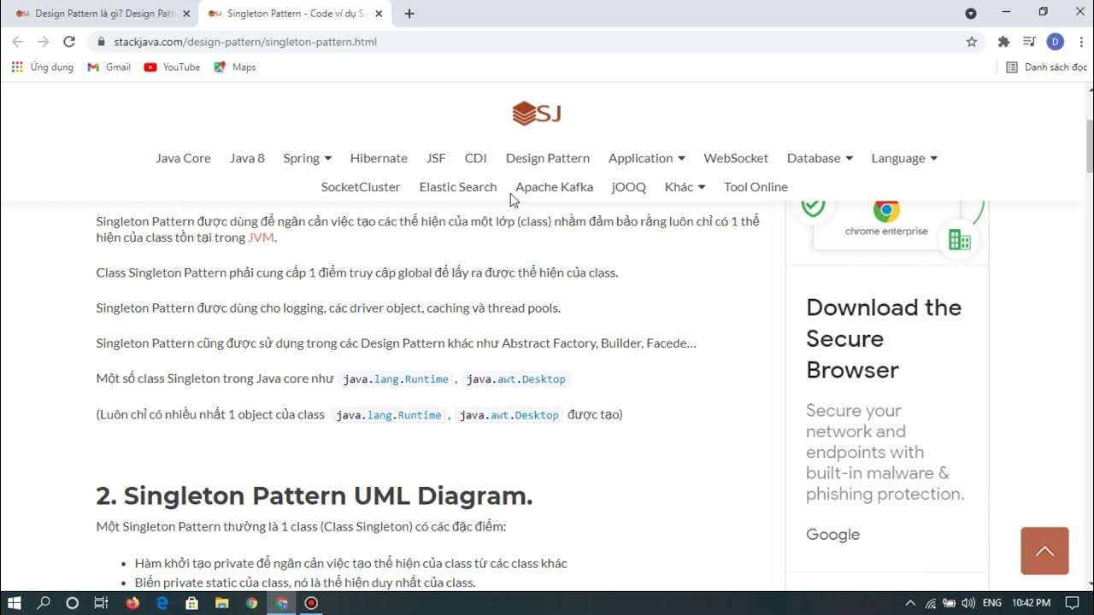1094x615 pixels.
Task: Click the Google text in the ad
Action: coord(832,535)
